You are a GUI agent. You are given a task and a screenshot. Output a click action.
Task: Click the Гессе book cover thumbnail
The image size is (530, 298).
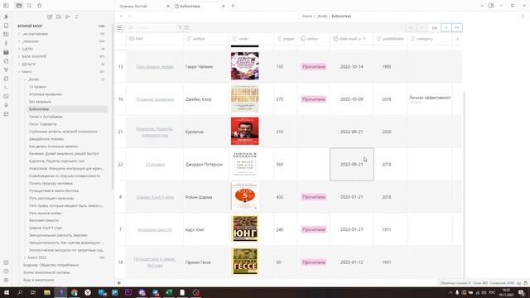click(x=245, y=262)
